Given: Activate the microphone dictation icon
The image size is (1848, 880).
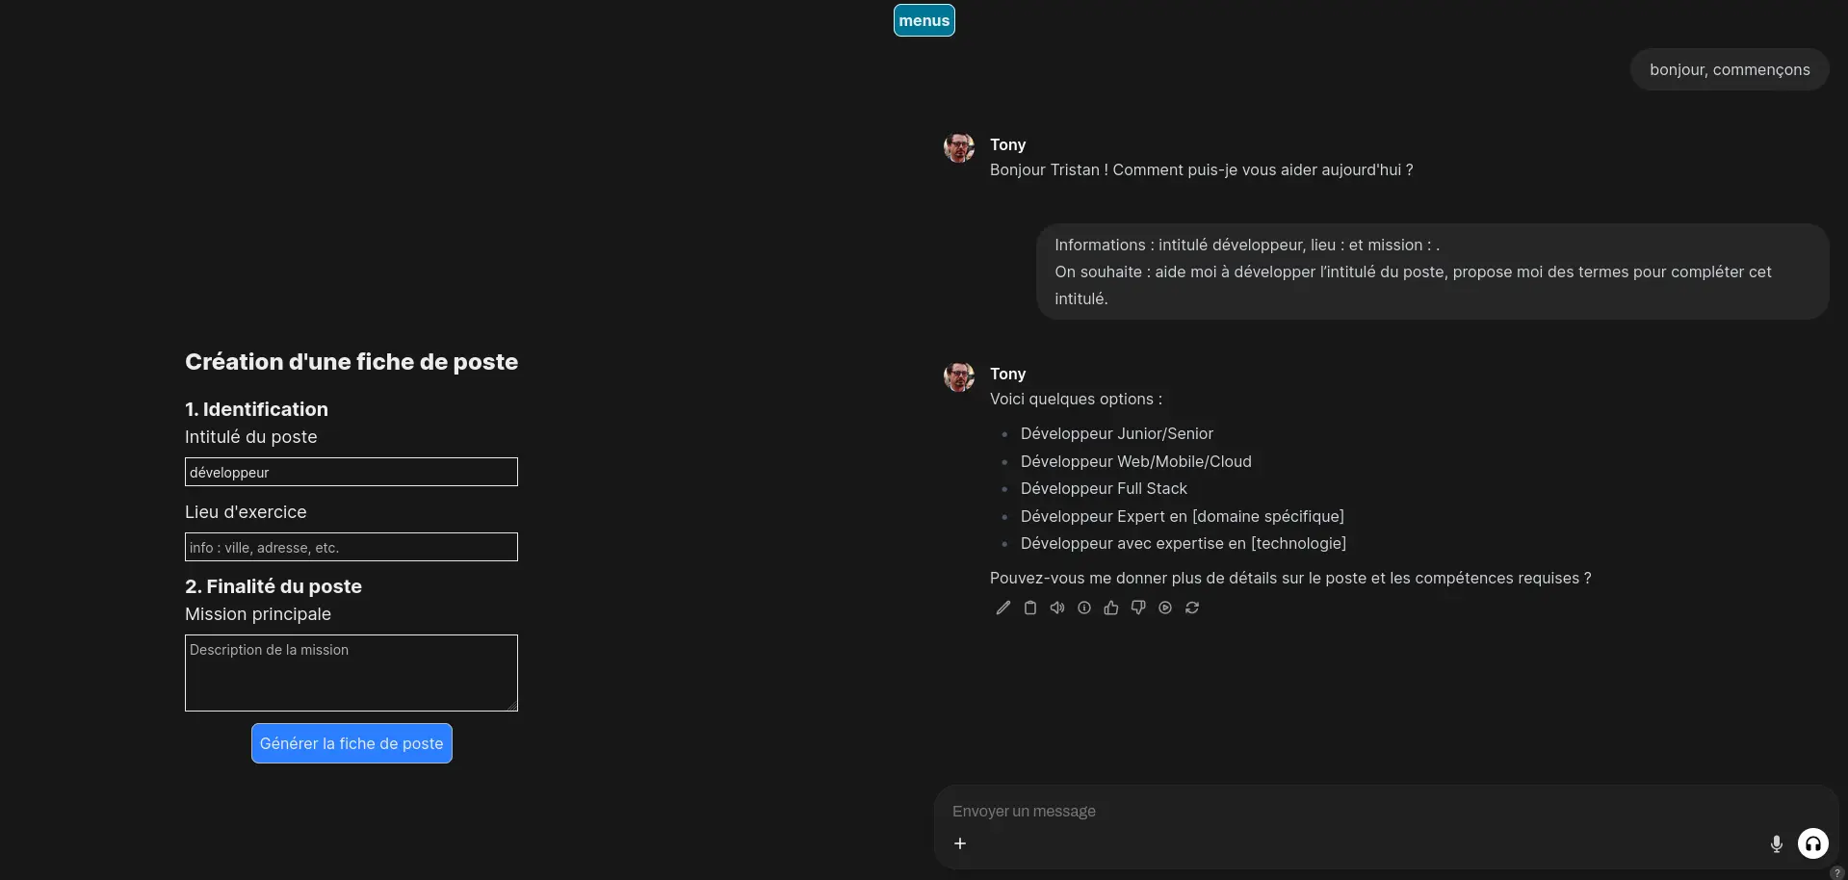Looking at the screenshot, I should (x=1776, y=843).
